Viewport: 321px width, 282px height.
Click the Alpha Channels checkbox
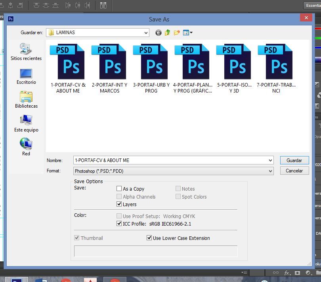(119, 197)
